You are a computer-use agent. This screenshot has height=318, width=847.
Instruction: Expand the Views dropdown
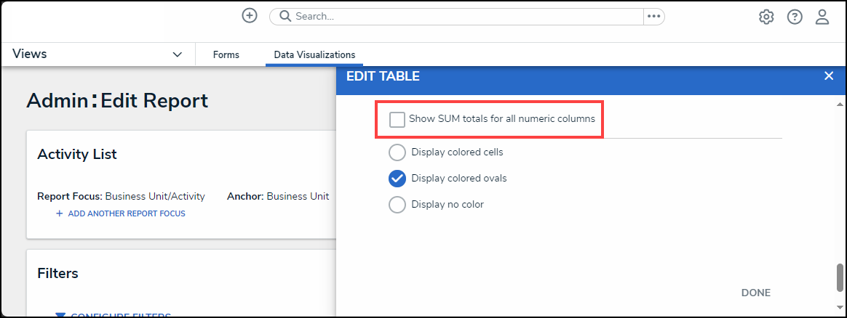tap(177, 54)
